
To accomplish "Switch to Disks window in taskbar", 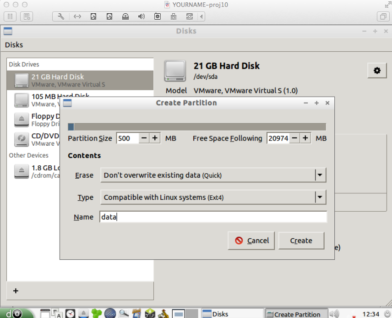I will pos(233,314).
